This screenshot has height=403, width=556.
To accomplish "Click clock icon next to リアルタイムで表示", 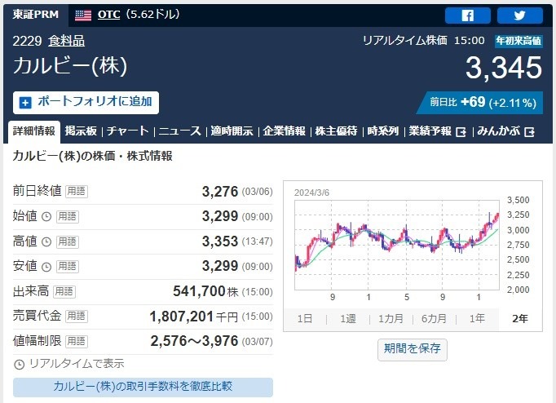I will pyautogui.click(x=19, y=365).
